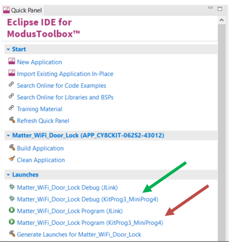Screen dimensions: 229x242
Task: Open Search Online for Code Examples link
Action: 62,86
